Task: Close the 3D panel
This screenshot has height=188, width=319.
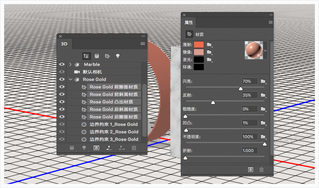Action: click(60, 36)
